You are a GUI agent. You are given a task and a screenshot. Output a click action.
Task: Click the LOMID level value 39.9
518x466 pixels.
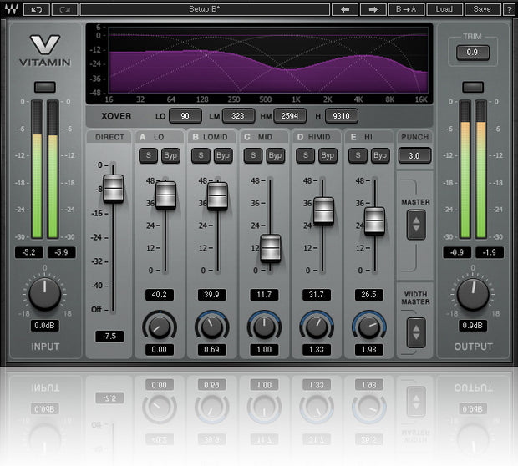pos(211,295)
